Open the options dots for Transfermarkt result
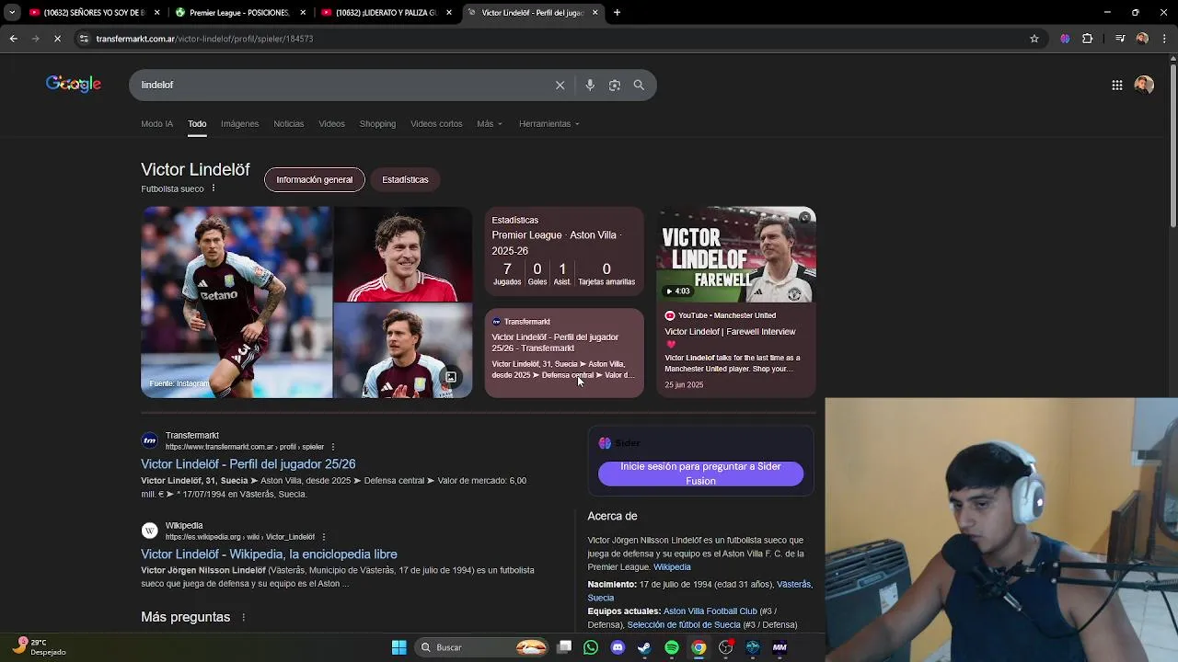This screenshot has width=1178, height=662. click(333, 447)
